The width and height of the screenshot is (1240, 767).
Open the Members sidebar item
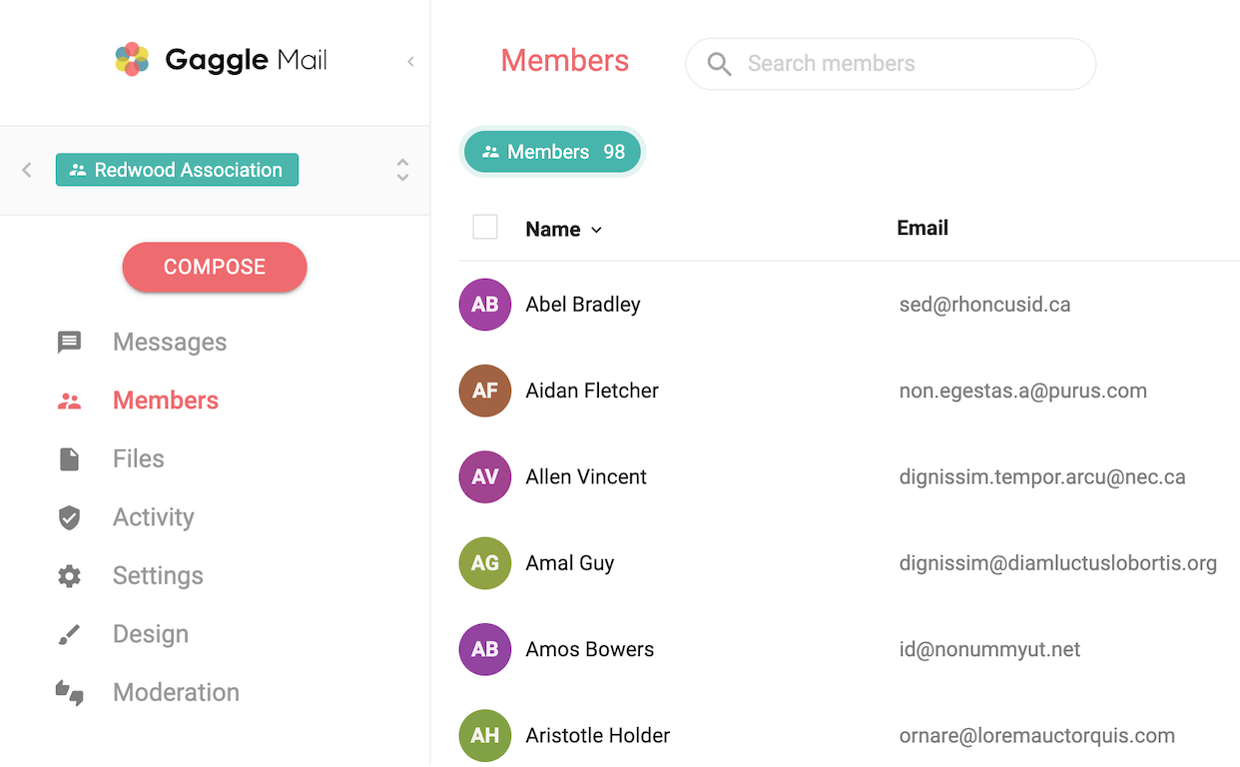(166, 400)
